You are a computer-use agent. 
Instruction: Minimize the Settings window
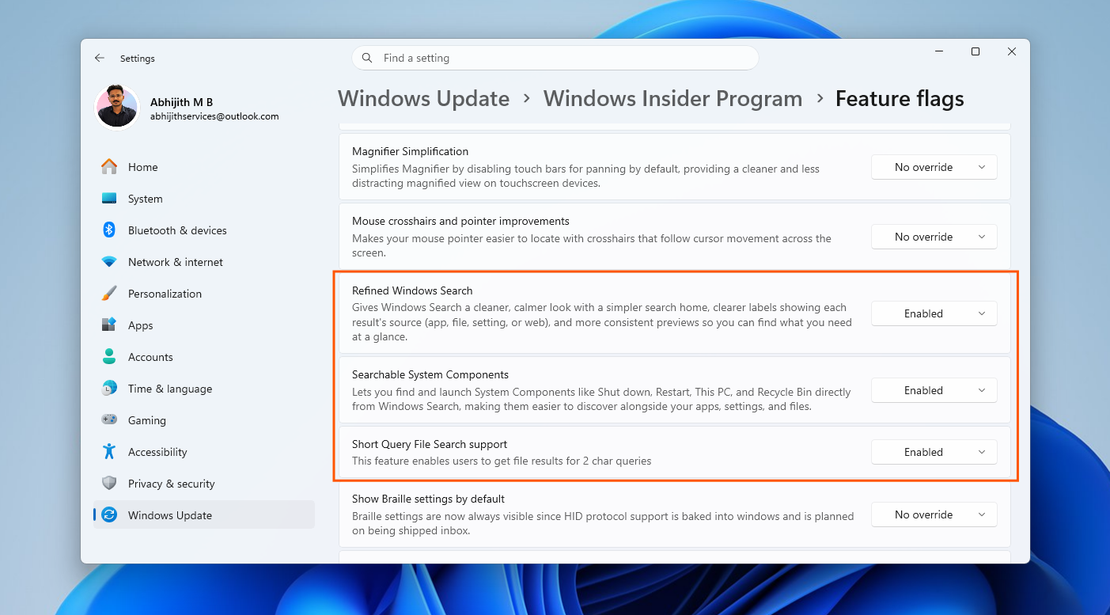pos(939,51)
